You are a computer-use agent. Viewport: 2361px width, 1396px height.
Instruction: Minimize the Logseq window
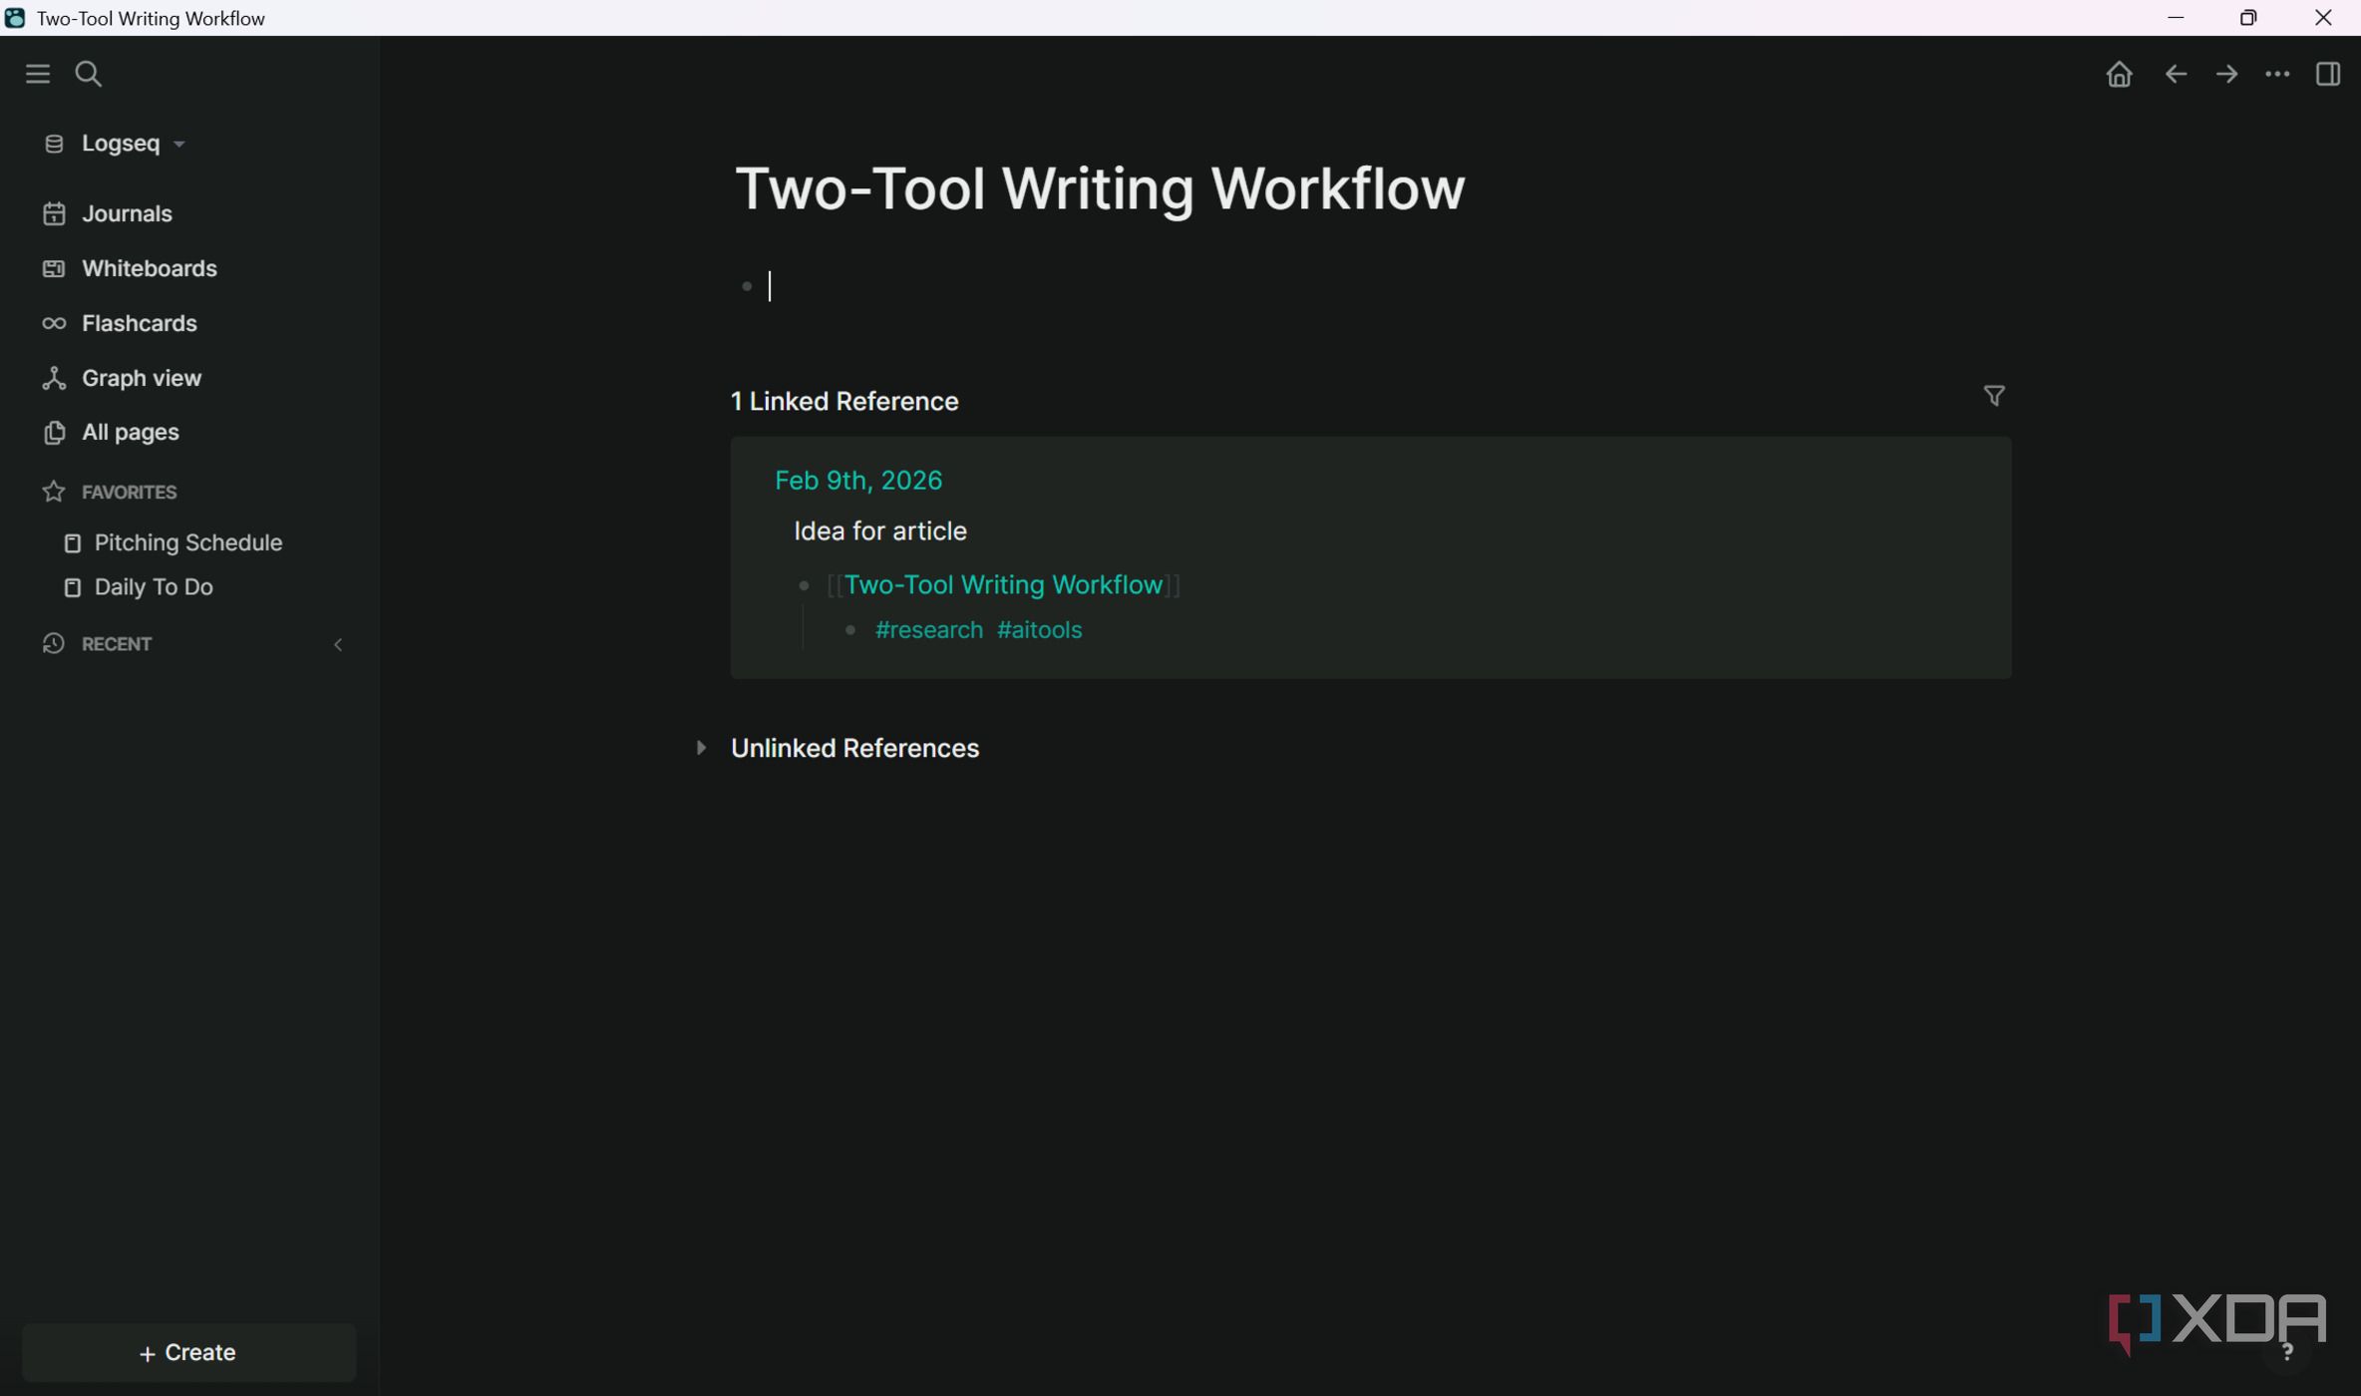tap(2176, 18)
